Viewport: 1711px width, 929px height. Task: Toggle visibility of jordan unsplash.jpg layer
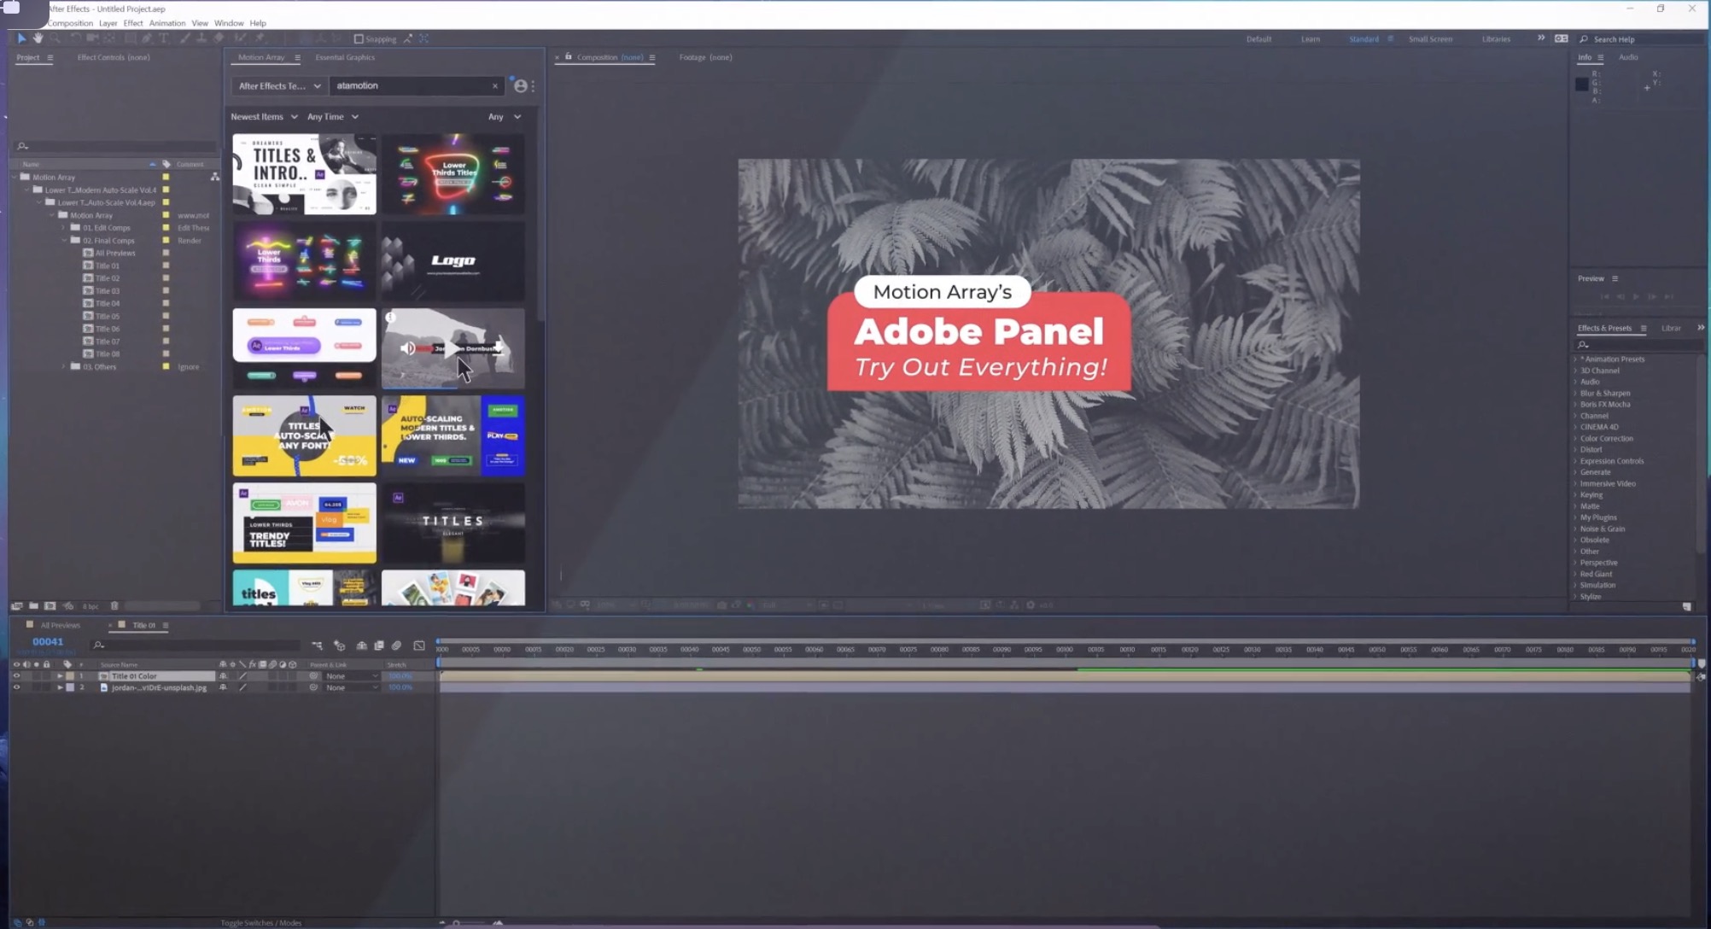16,687
